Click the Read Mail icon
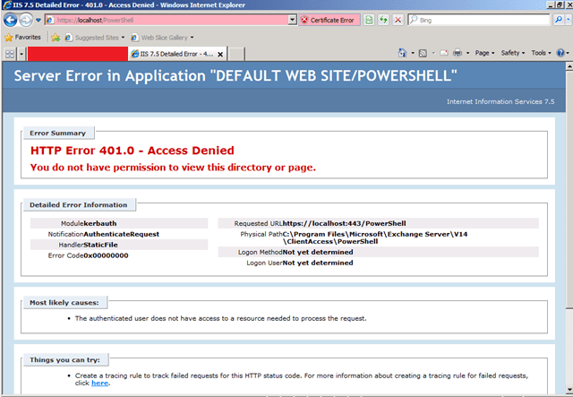 [444, 53]
